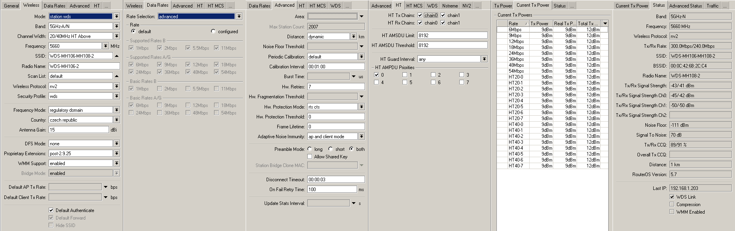Click the Calibration Interval field
The height and width of the screenshot is (231, 735).
(x=336, y=66)
